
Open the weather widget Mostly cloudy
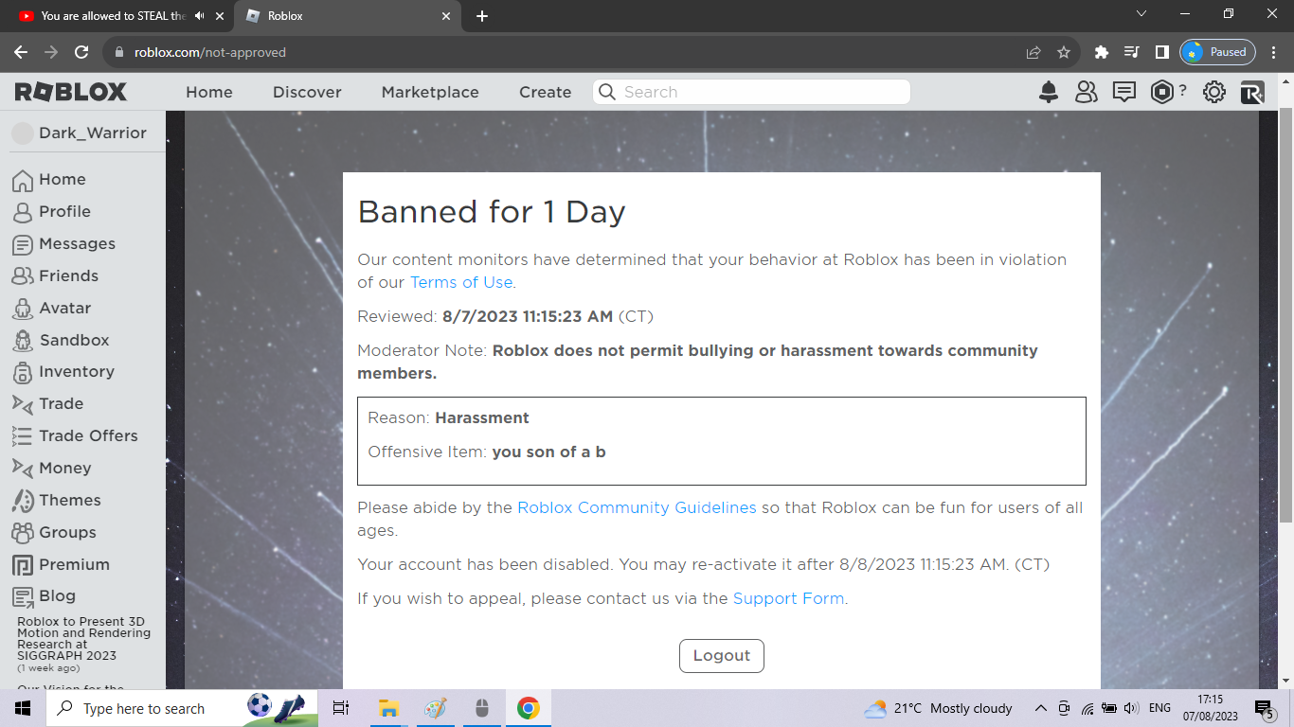(938, 708)
